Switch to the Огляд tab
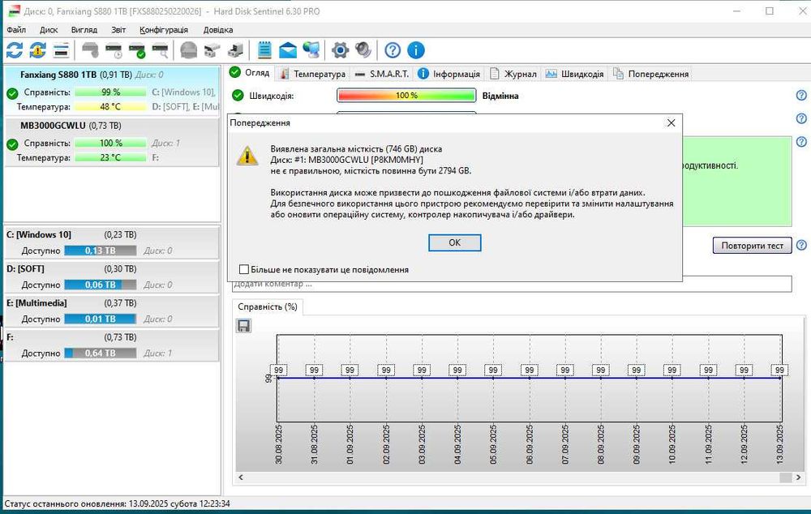The image size is (811, 514). [251, 73]
